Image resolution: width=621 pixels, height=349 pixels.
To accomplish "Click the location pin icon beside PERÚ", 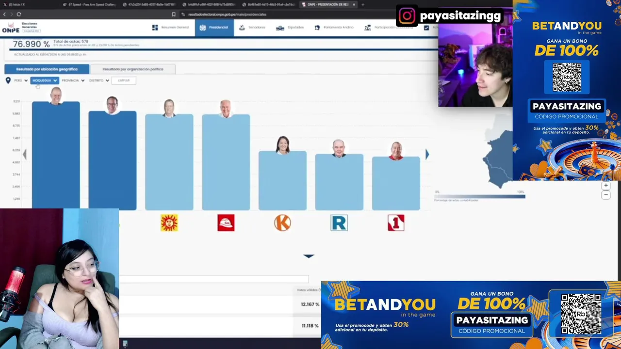I will click(x=8, y=80).
